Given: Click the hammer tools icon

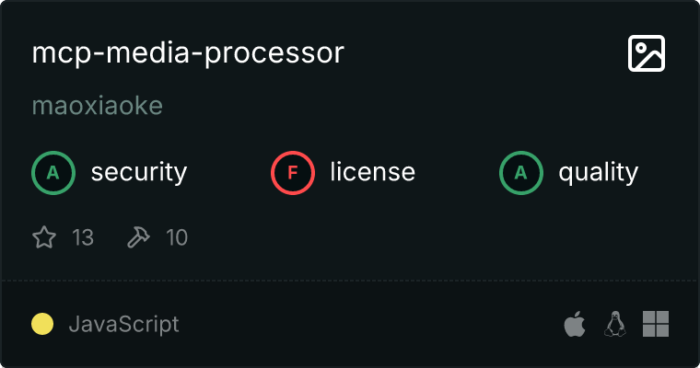Looking at the screenshot, I should tap(138, 238).
